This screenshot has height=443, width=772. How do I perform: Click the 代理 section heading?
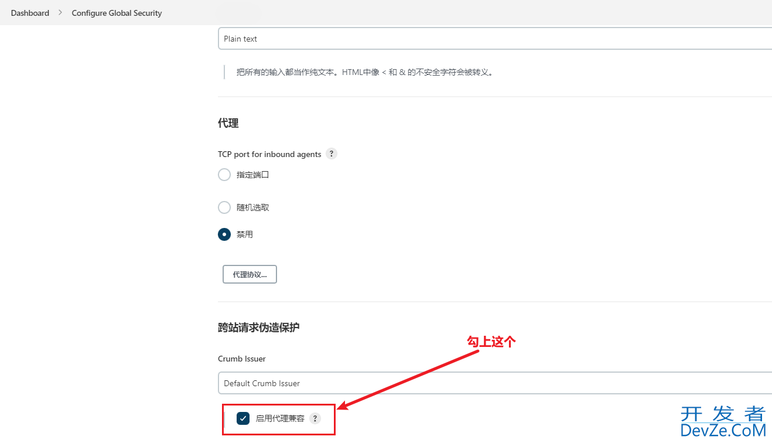pos(228,123)
